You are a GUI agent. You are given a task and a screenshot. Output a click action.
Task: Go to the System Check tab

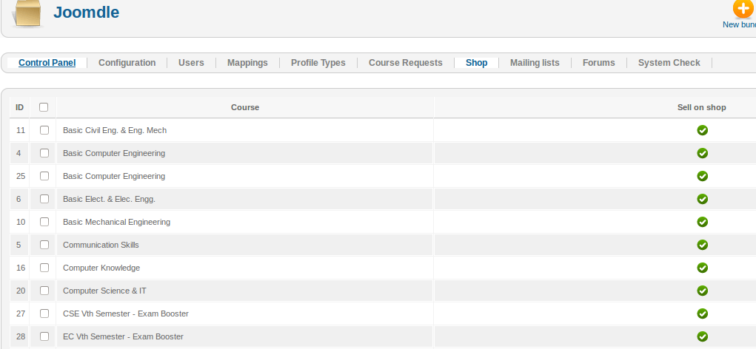coord(669,63)
